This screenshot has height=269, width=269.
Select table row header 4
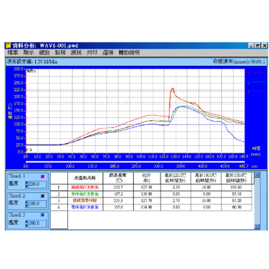click(59, 207)
